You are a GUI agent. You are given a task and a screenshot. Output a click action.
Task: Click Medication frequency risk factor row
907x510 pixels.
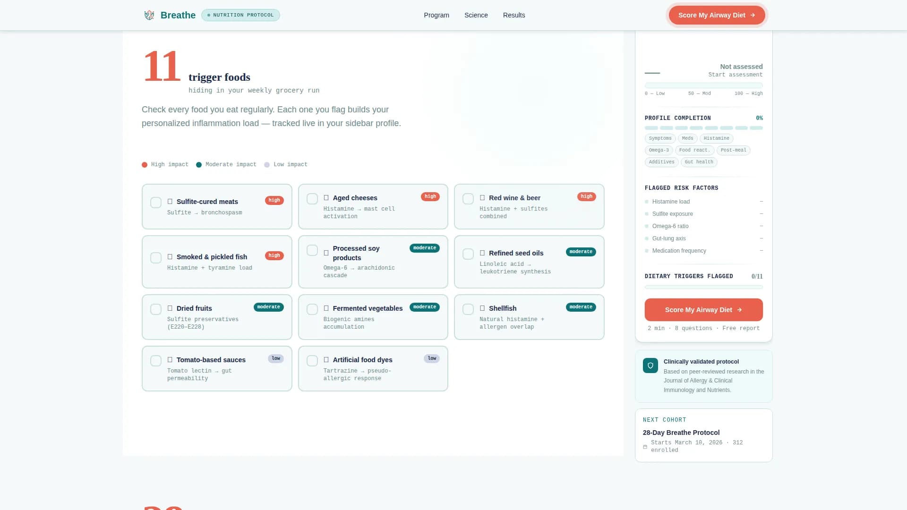tap(703, 251)
